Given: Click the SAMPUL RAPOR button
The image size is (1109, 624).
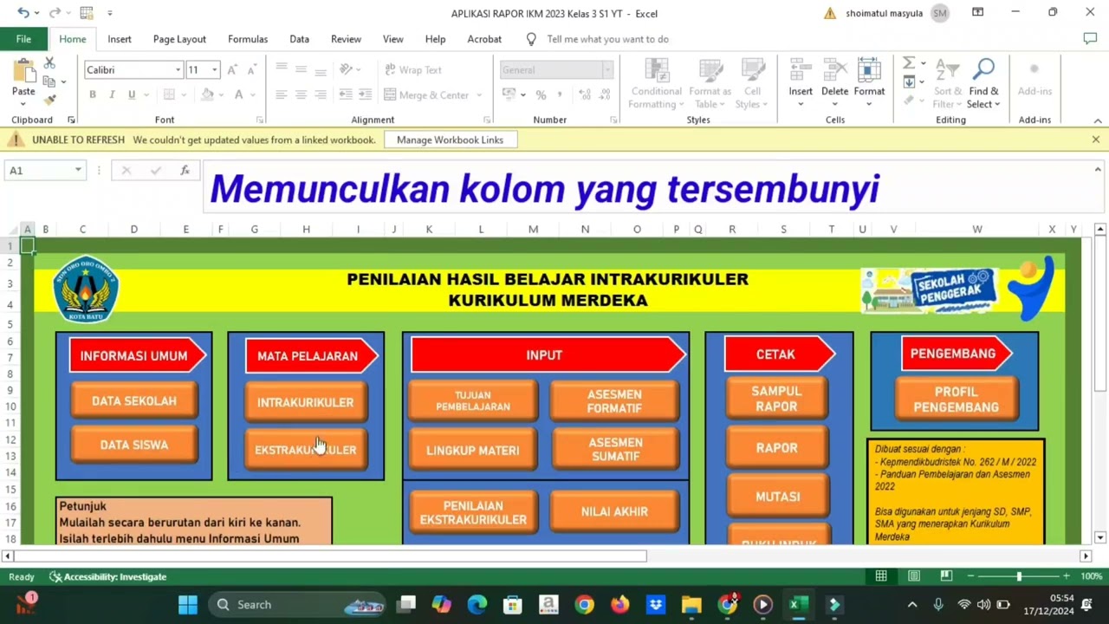Looking at the screenshot, I should [x=776, y=400].
